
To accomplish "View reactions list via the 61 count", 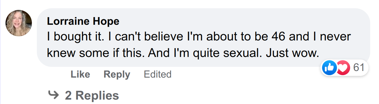I will click(x=359, y=68).
